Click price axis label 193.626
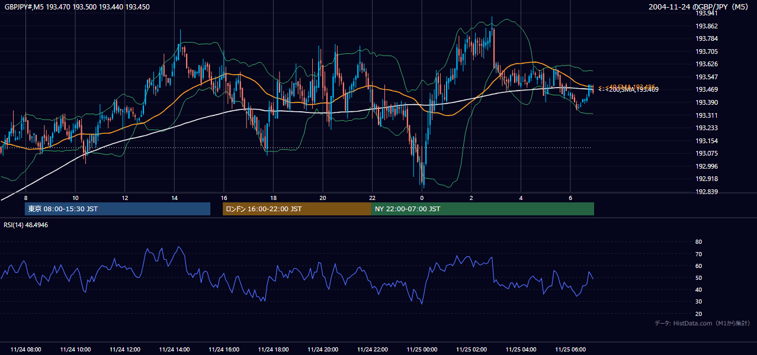Viewport: 757px width, 355px height. pos(707,64)
